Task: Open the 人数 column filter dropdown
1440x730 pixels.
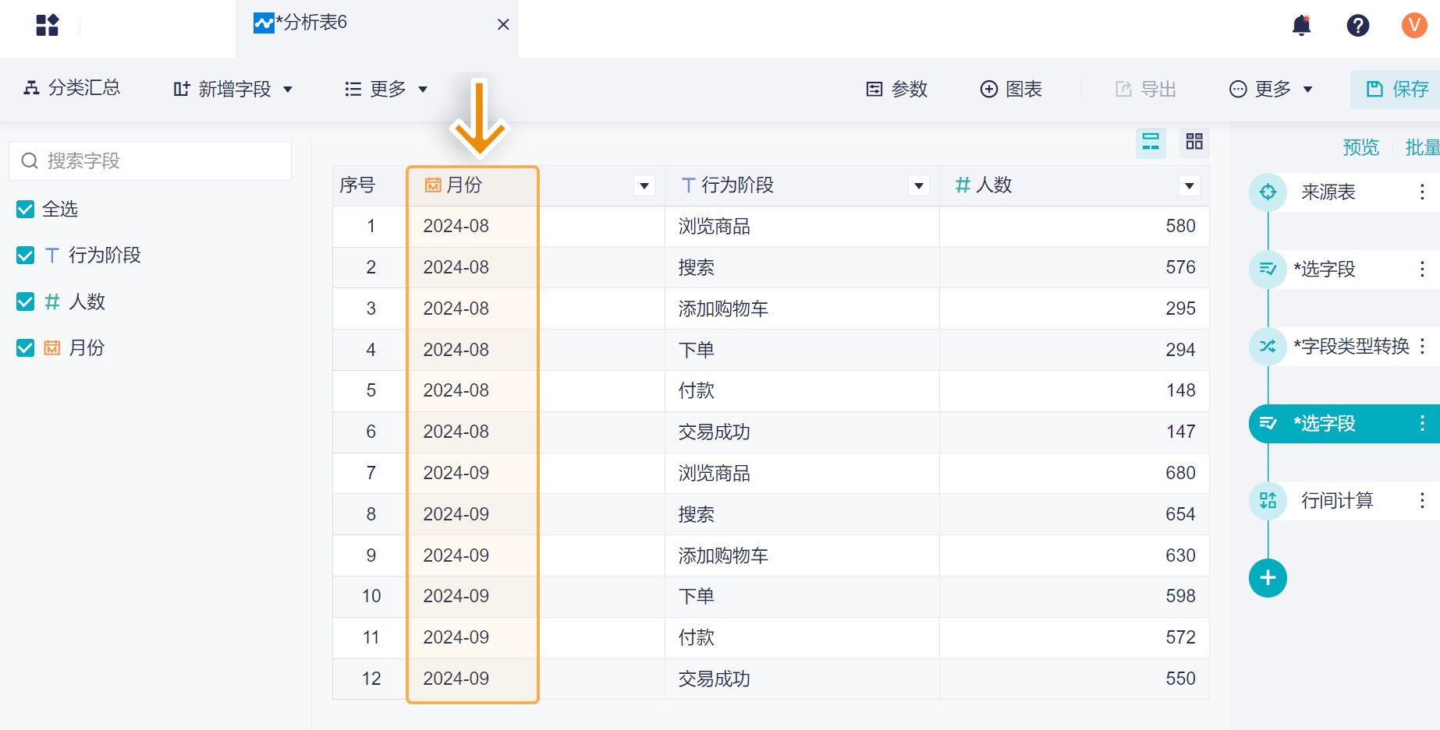Action: click(1189, 185)
